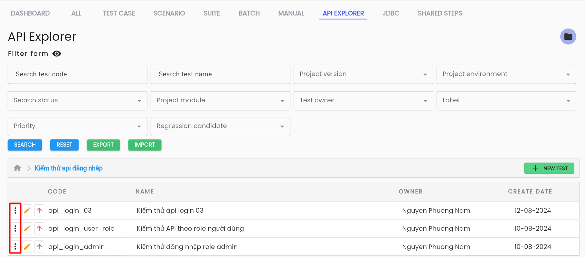Edit api_login_user_role with the pencil icon
Image resolution: width=585 pixels, height=257 pixels.
pyautogui.click(x=27, y=228)
